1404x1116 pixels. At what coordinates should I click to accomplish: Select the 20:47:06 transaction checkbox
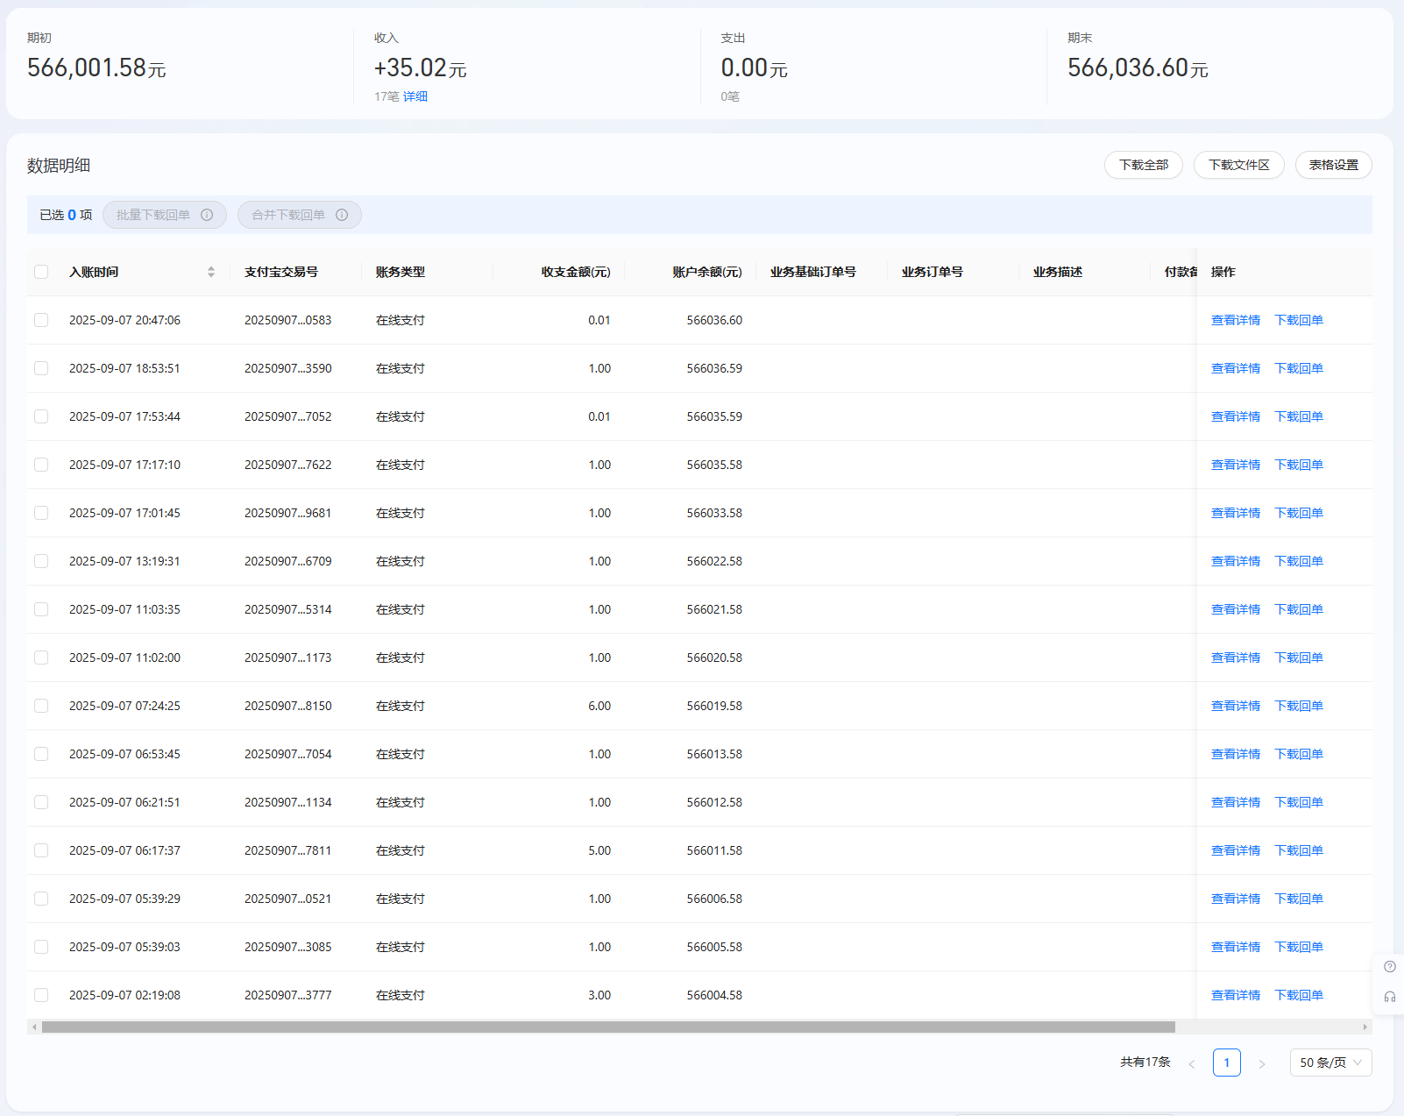point(41,320)
